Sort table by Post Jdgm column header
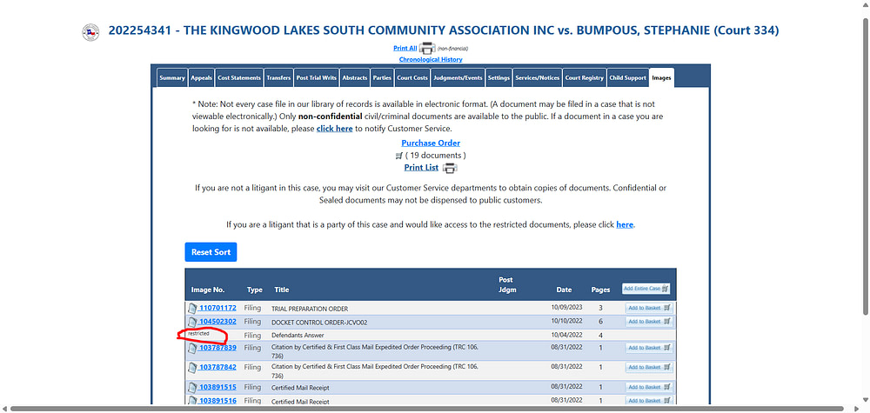The image size is (870, 413). click(x=507, y=285)
